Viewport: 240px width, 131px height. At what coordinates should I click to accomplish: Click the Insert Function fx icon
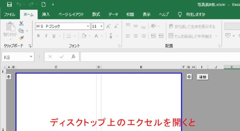pyautogui.click(x=73, y=57)
